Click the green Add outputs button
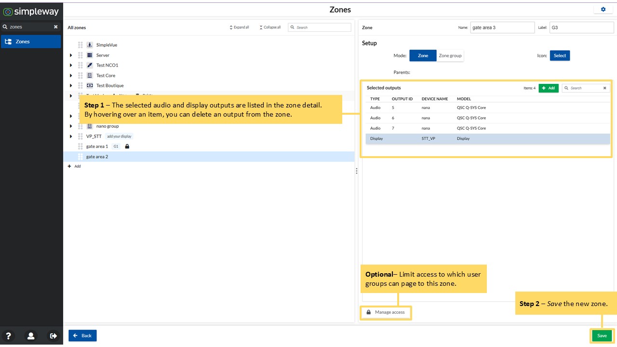Viewport: 617px width, 347px height. (549, 88)
